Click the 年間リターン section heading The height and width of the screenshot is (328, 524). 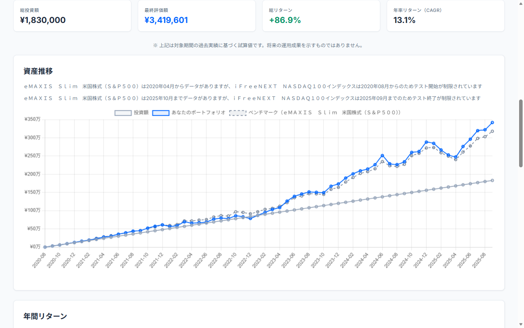[45, 316]
